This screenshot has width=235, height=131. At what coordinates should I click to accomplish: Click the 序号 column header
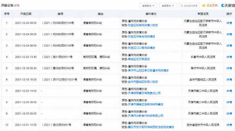pyautogui.click(x=7, y=14)
